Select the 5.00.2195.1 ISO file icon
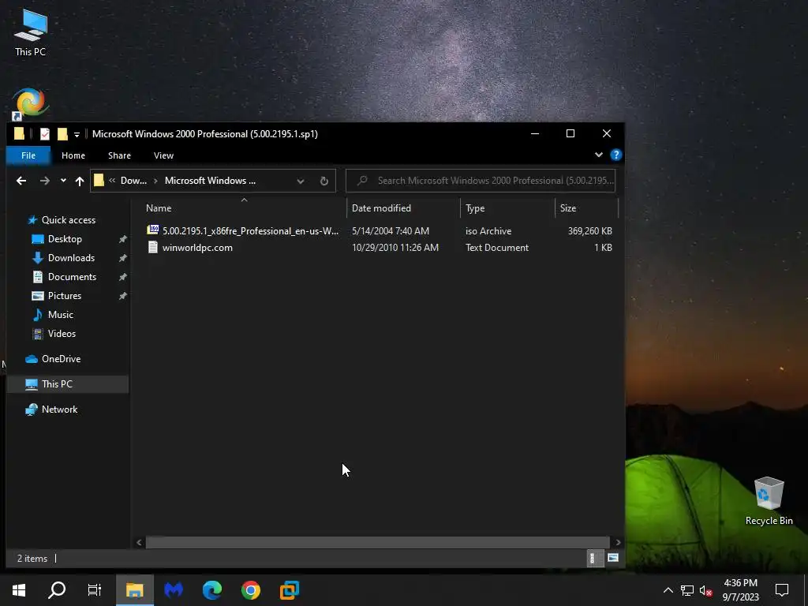The image size is (808, 606). pyautogui.click(x=152, y=230)
